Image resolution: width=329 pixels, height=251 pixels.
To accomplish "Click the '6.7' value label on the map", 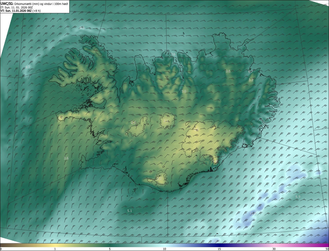I will click(250, 72).
